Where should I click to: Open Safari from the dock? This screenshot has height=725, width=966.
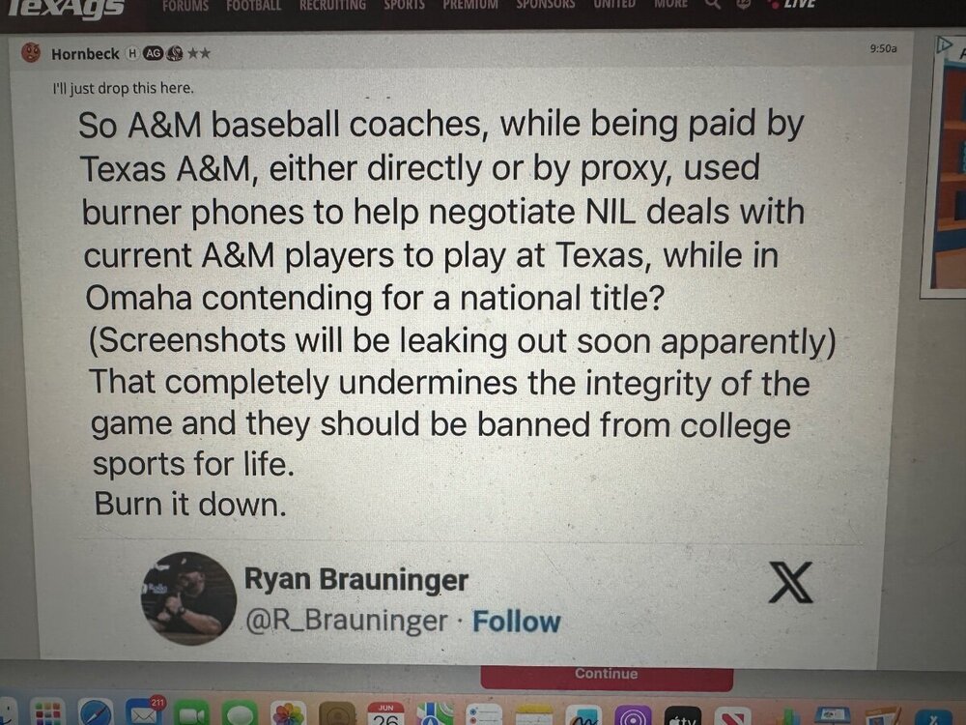[x=96, y=713]
